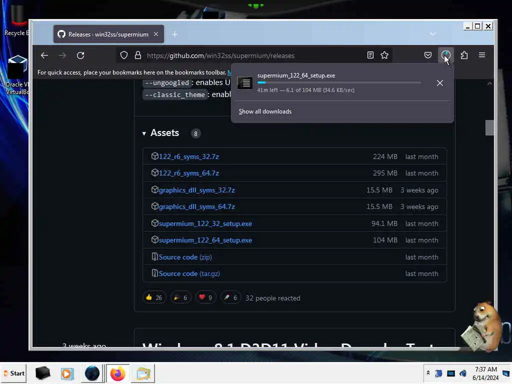Download supermium_122_32_setup.exe
The height and width of the screenshot is (384, 512).
tap(205, 223)
